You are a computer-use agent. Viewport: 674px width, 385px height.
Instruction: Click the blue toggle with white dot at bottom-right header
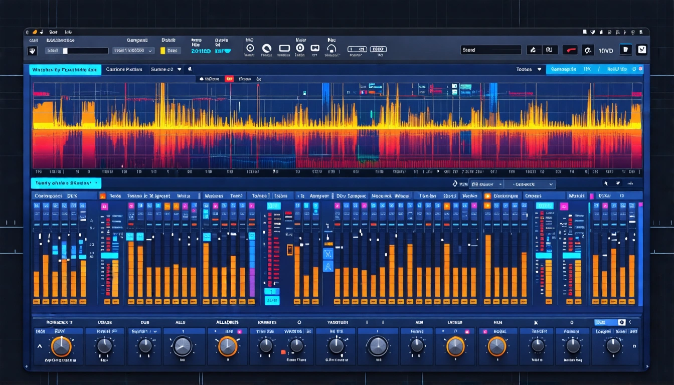[x=610, y=322]
